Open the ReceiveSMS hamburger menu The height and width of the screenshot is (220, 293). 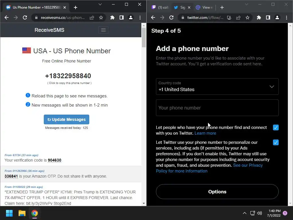103,30
